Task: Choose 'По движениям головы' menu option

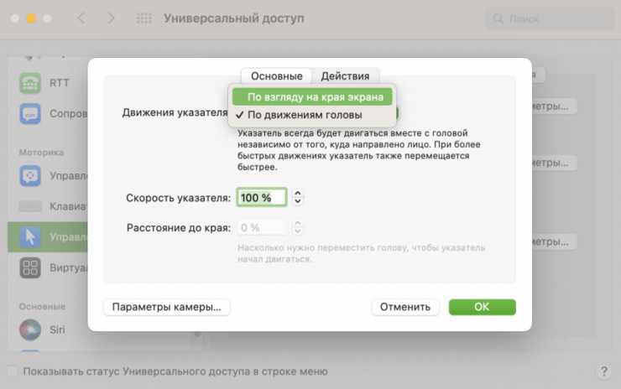Action: point(312,115)
